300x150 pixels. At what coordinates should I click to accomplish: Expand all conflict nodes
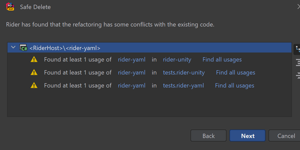tap(298, 62)
